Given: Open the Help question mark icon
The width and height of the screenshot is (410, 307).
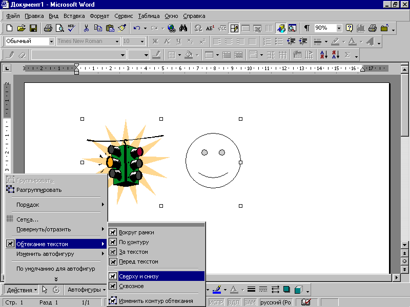Looking at the screenshot, I should 349,28.
